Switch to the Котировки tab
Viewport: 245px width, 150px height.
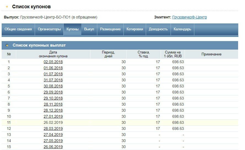click(135, 29)
